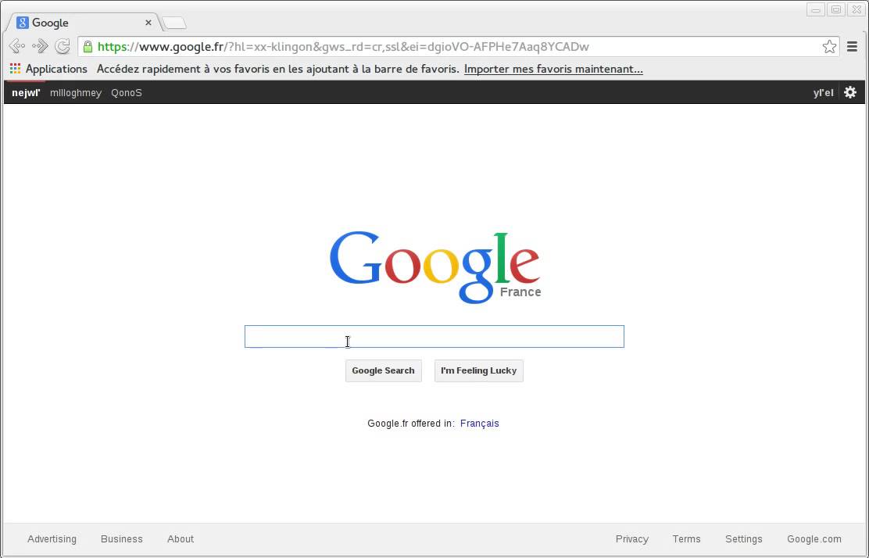Image resolution: width=869 pixels, height=558 pixels.
Task: Click the Google France logo
Action: [x=434, y=267]
